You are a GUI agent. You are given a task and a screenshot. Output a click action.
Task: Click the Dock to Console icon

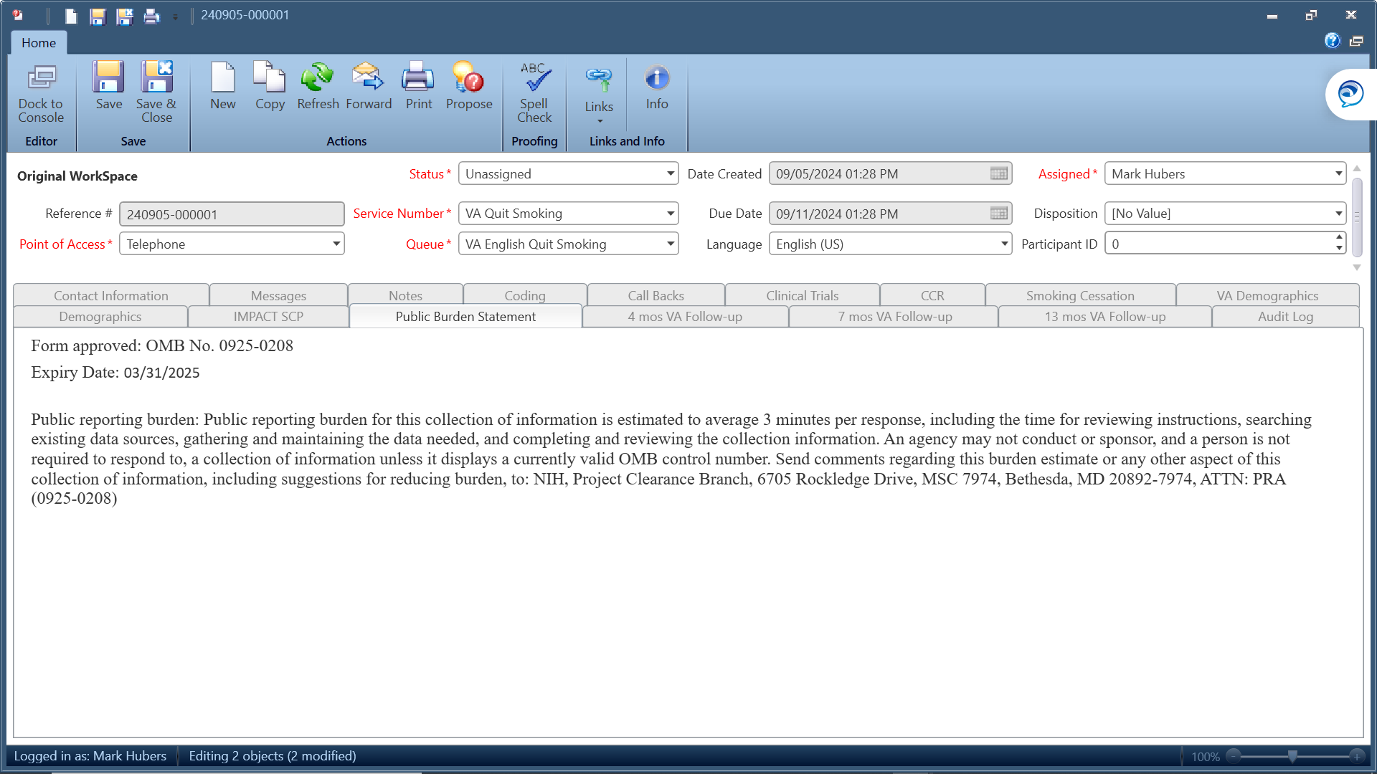coord(41,79)
